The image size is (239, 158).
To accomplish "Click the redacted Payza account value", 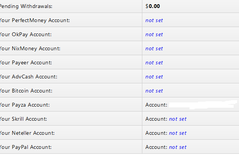I will tap(203, 105).
